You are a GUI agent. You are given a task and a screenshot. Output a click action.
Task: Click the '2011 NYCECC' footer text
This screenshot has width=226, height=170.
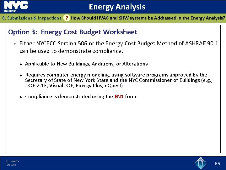13,161
